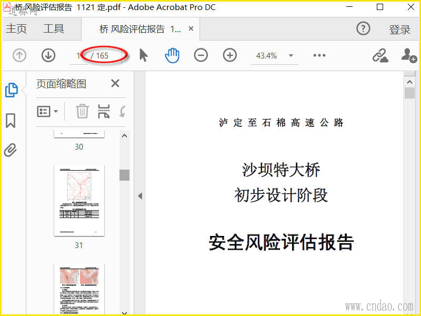This screenshot has height=316, width=421.
Task: Click thumbnail panel scroll up arrow
Action: 124,136
